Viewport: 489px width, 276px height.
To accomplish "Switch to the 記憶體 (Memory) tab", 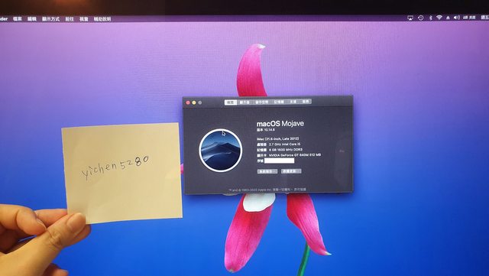I will pyautogui.click(x=279, y=102).
